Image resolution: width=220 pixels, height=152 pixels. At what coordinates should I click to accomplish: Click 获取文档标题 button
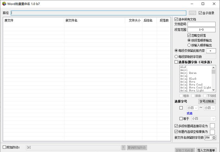[x=185, y=150]
